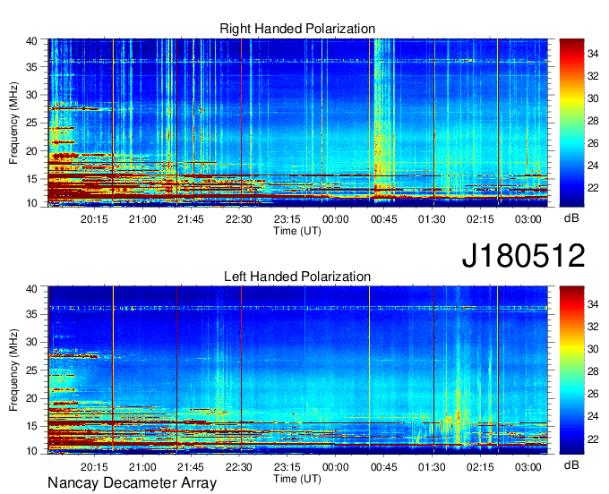
Task: Click the 22 value on Right Handed colorbar
Action: 593,188
